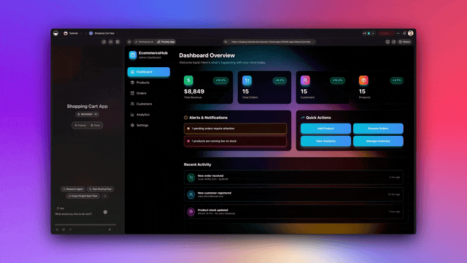Click the box icon beside Product stock updated
This screenshot has height=263, width=467.
(191, 212)
